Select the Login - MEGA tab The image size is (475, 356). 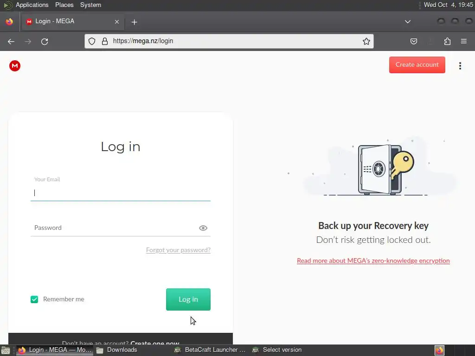click(x=72, y=21)
